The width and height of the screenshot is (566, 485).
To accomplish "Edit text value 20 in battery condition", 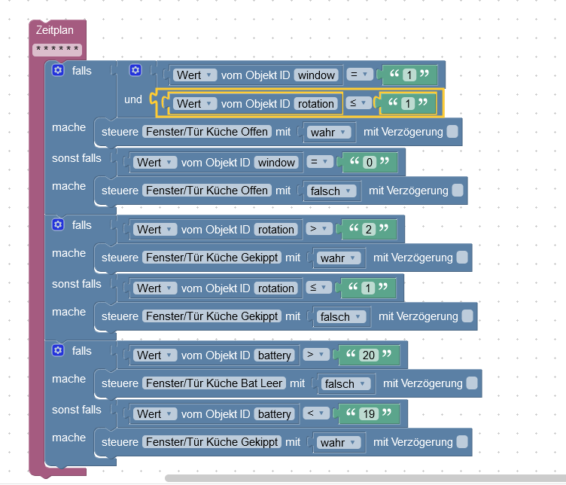I will (368, 355).
